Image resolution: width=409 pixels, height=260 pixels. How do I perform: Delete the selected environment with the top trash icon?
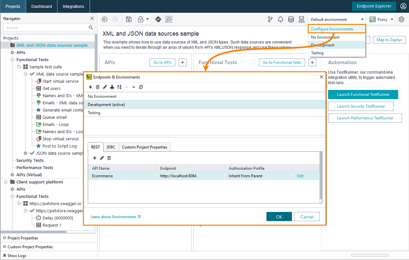[x=98, y=87]
